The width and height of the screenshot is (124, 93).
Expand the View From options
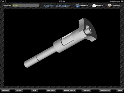(x=86, y=90)
